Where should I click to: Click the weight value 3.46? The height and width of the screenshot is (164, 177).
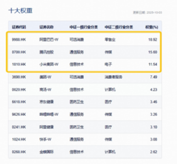[154, 102]
